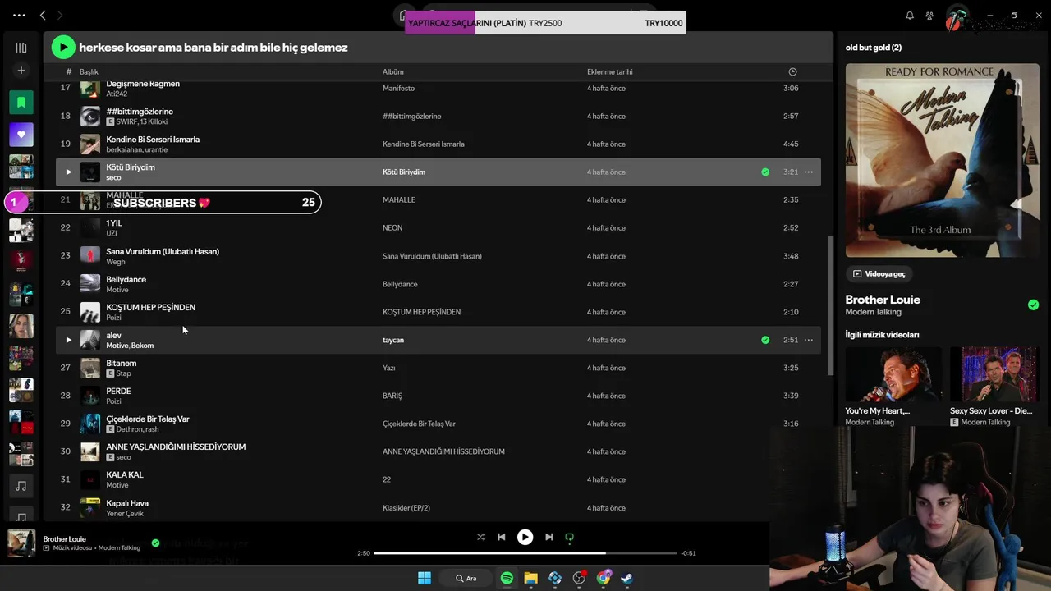Toggle shuffle in the player bar
The width and height of the screenshot is (1051, 591).
point(481,537)
